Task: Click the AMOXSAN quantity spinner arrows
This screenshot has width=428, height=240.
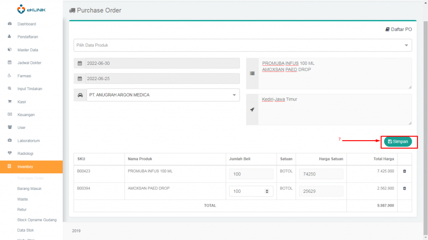Action: 267,191
